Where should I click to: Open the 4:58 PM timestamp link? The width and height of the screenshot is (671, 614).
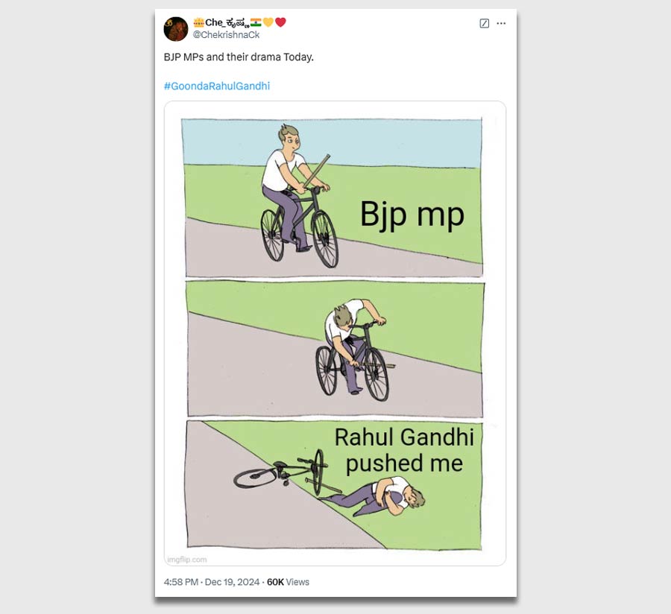tap(181, 582)
